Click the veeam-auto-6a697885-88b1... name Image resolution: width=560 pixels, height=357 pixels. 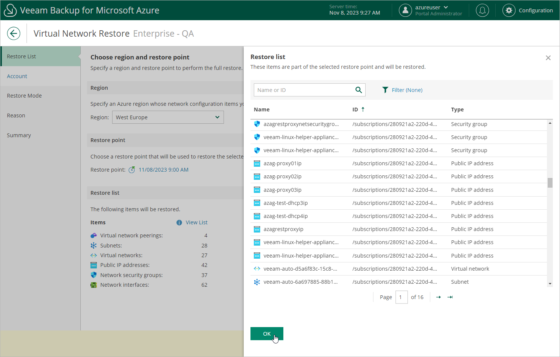(x=301, y=282)
